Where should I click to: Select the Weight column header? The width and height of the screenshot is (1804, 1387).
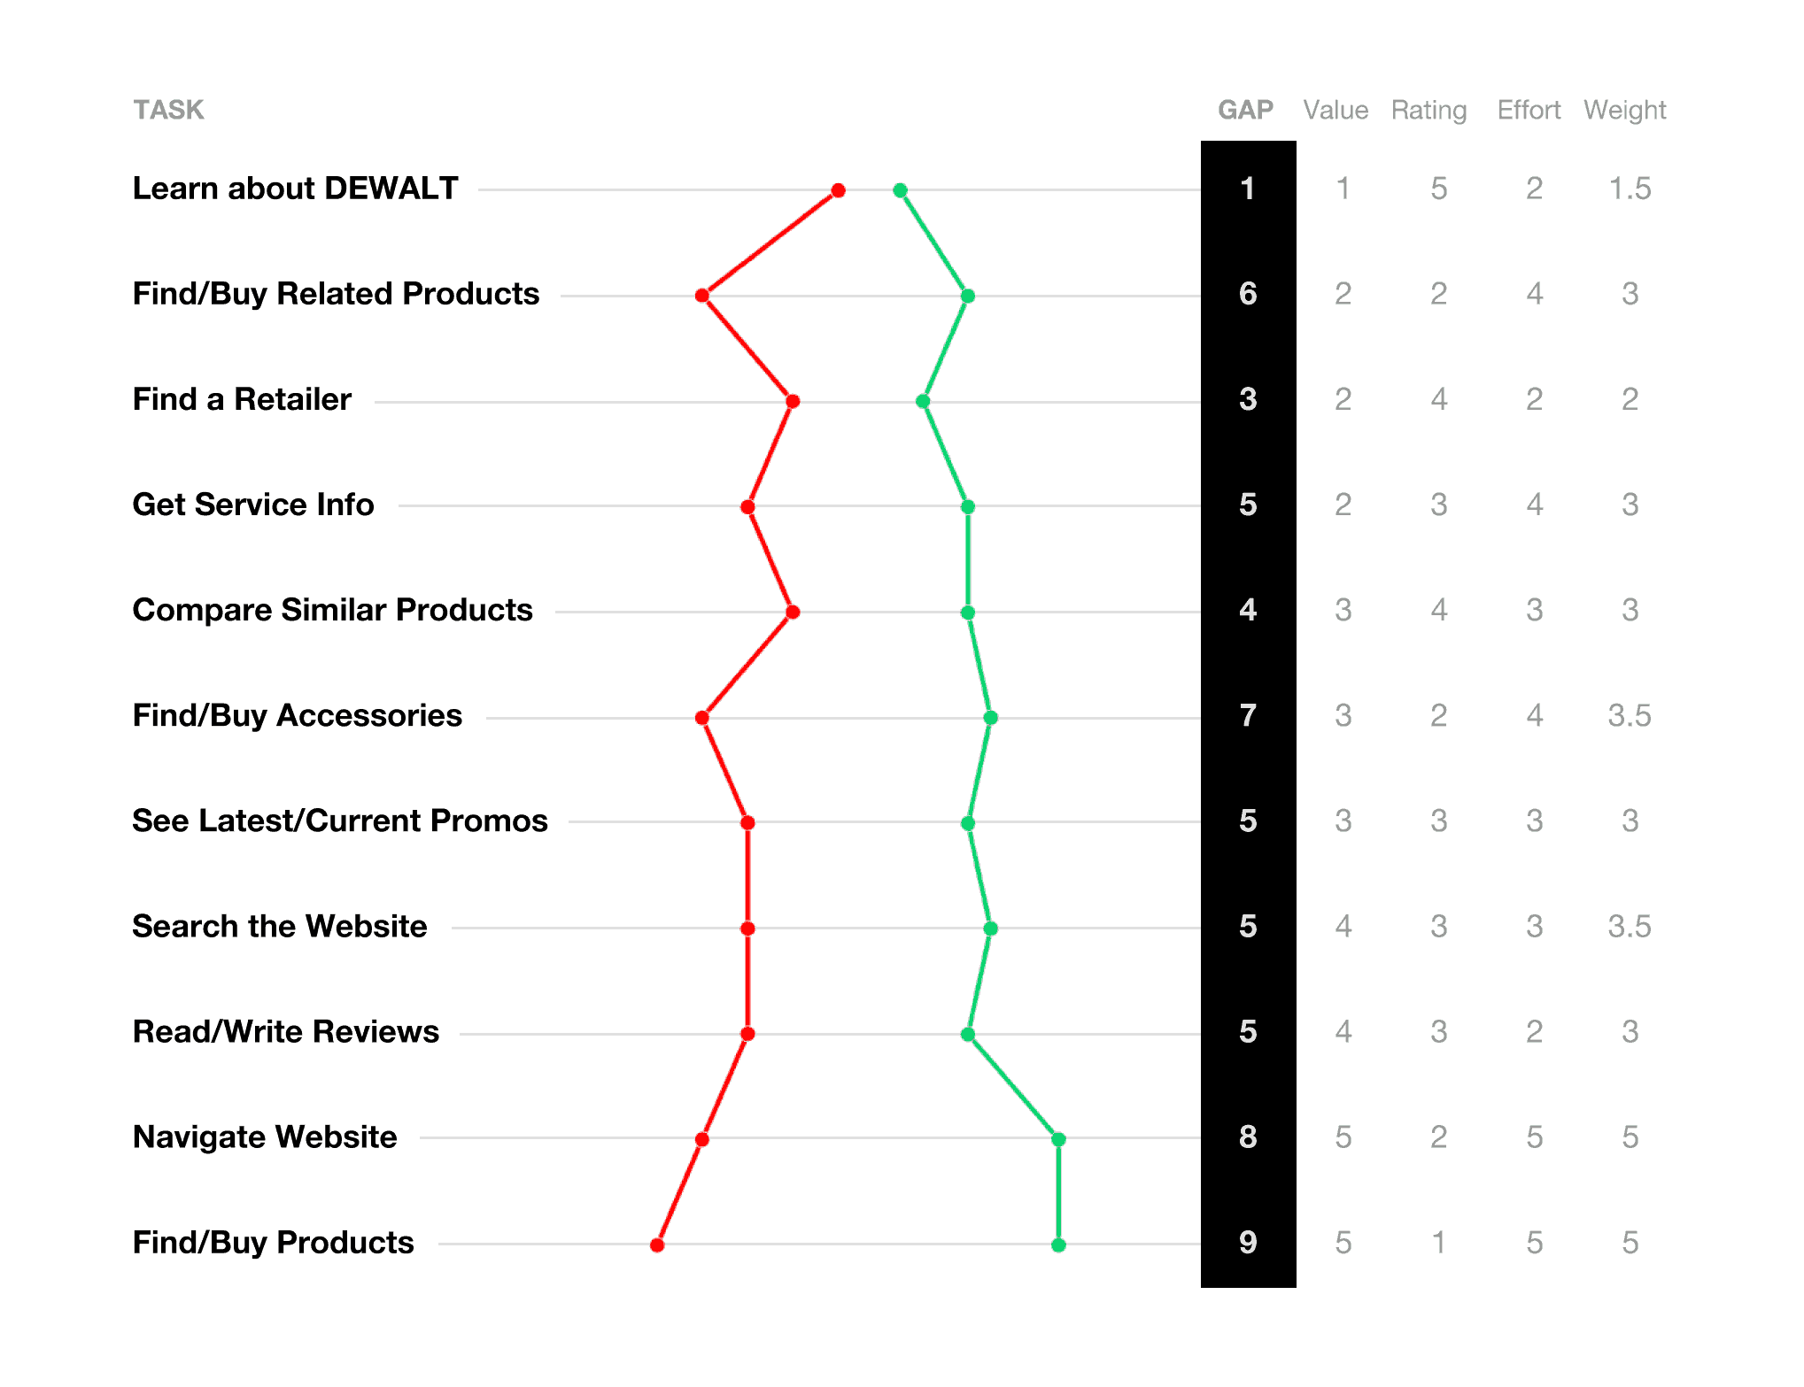(1625, 110)
